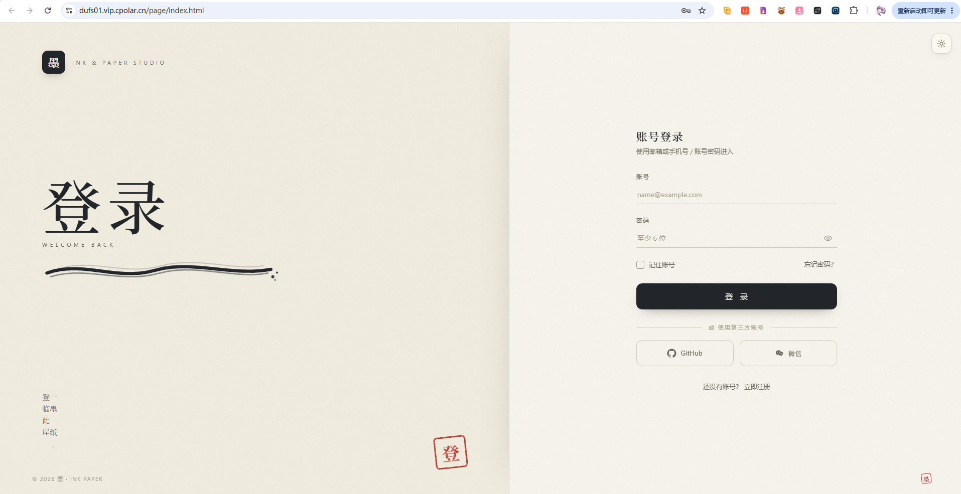Go forward in browser history
The width and height of the screenshot is (961, 494).
tap(30, 11)
